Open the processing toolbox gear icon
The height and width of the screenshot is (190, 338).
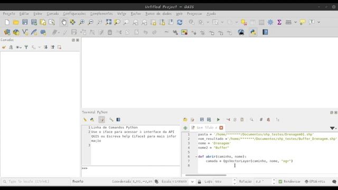[270, 22]
